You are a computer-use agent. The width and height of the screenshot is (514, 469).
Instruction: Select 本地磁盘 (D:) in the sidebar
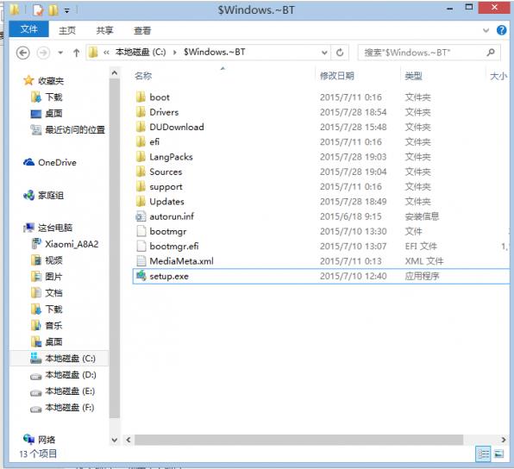coord(71,375)
